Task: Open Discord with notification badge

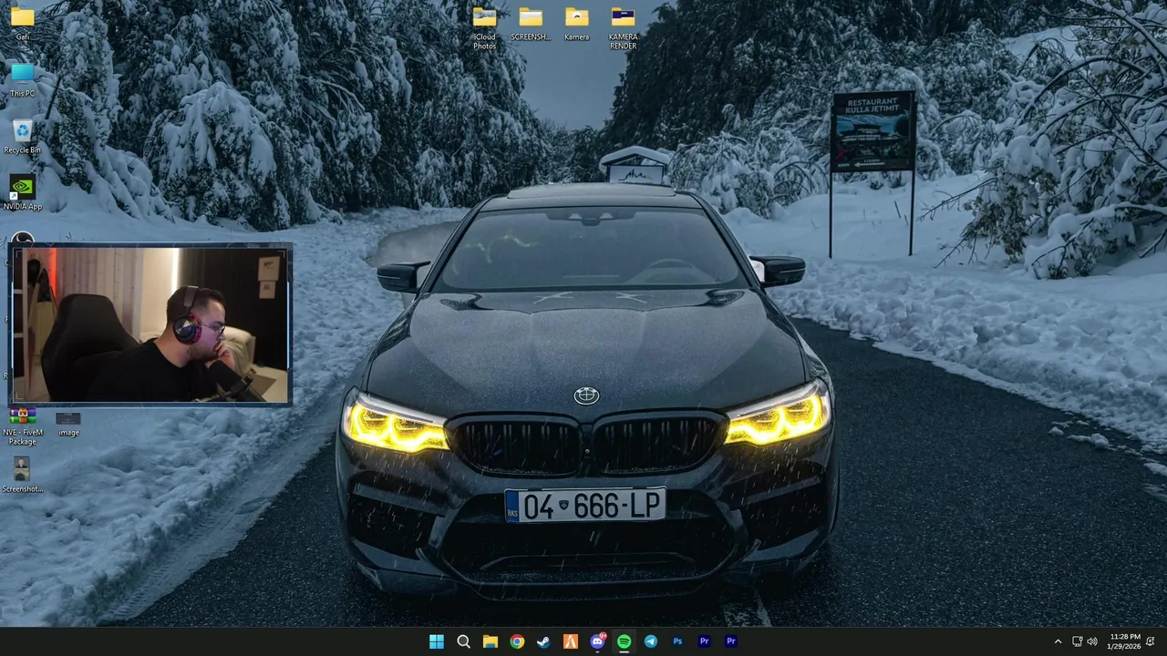Action: pyautogui.click(x=597, y=641)
